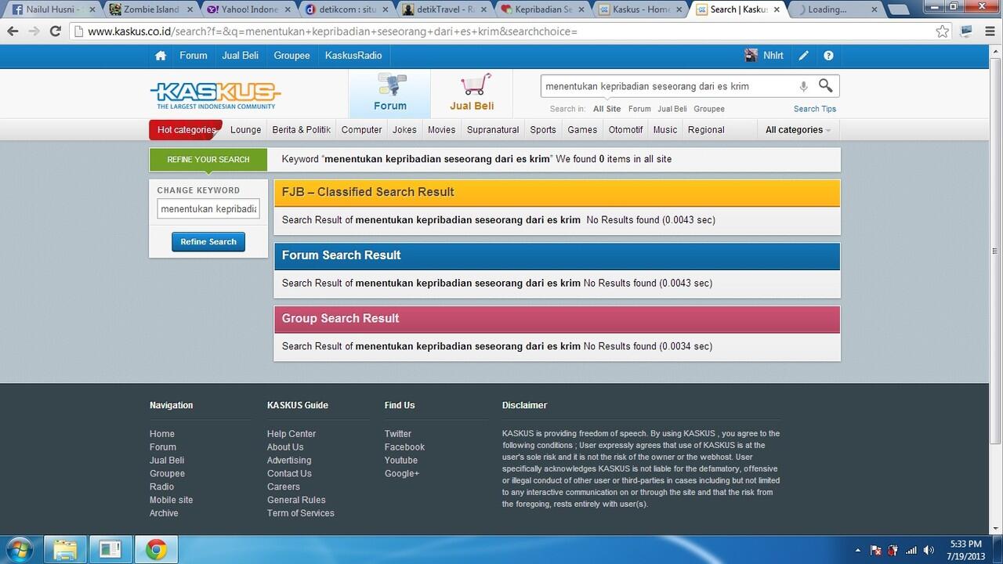1003x564 pixels.
Task: Click the Change Keyword input field
Action: (208, 209)
